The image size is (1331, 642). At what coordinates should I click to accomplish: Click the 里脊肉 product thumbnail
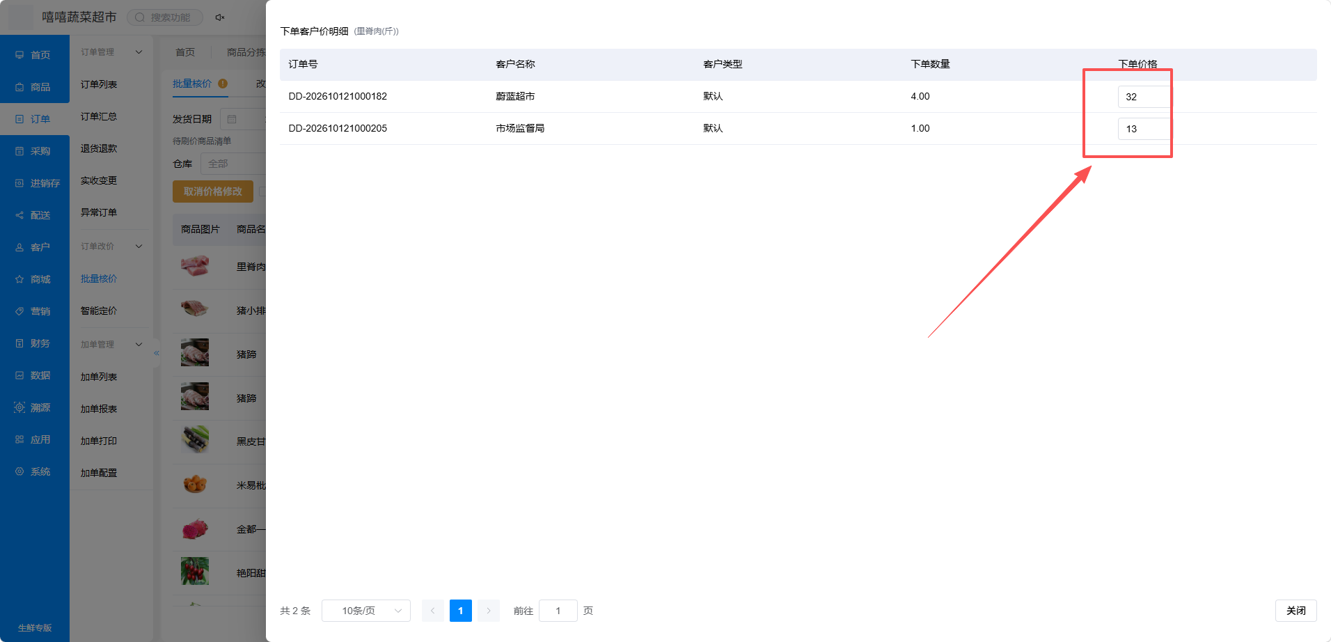click(195, 266)
